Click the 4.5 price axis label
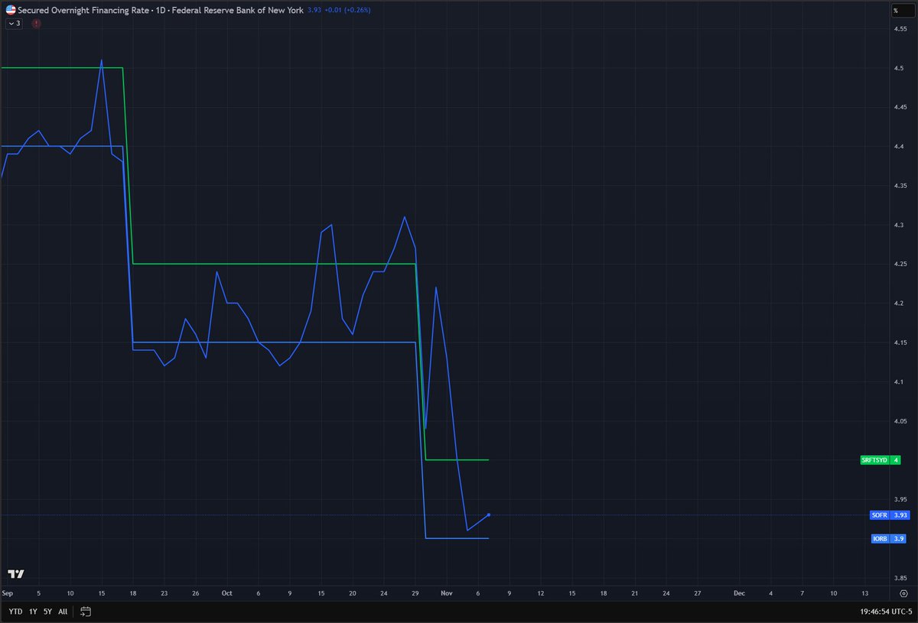Screen dimensions: 918x623 pos(898,68)
